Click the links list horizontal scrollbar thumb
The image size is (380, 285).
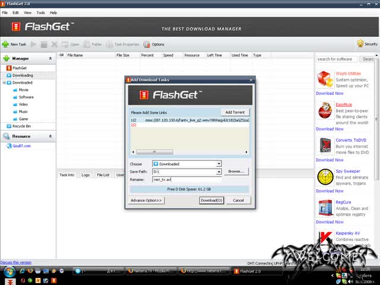point(154,152)
